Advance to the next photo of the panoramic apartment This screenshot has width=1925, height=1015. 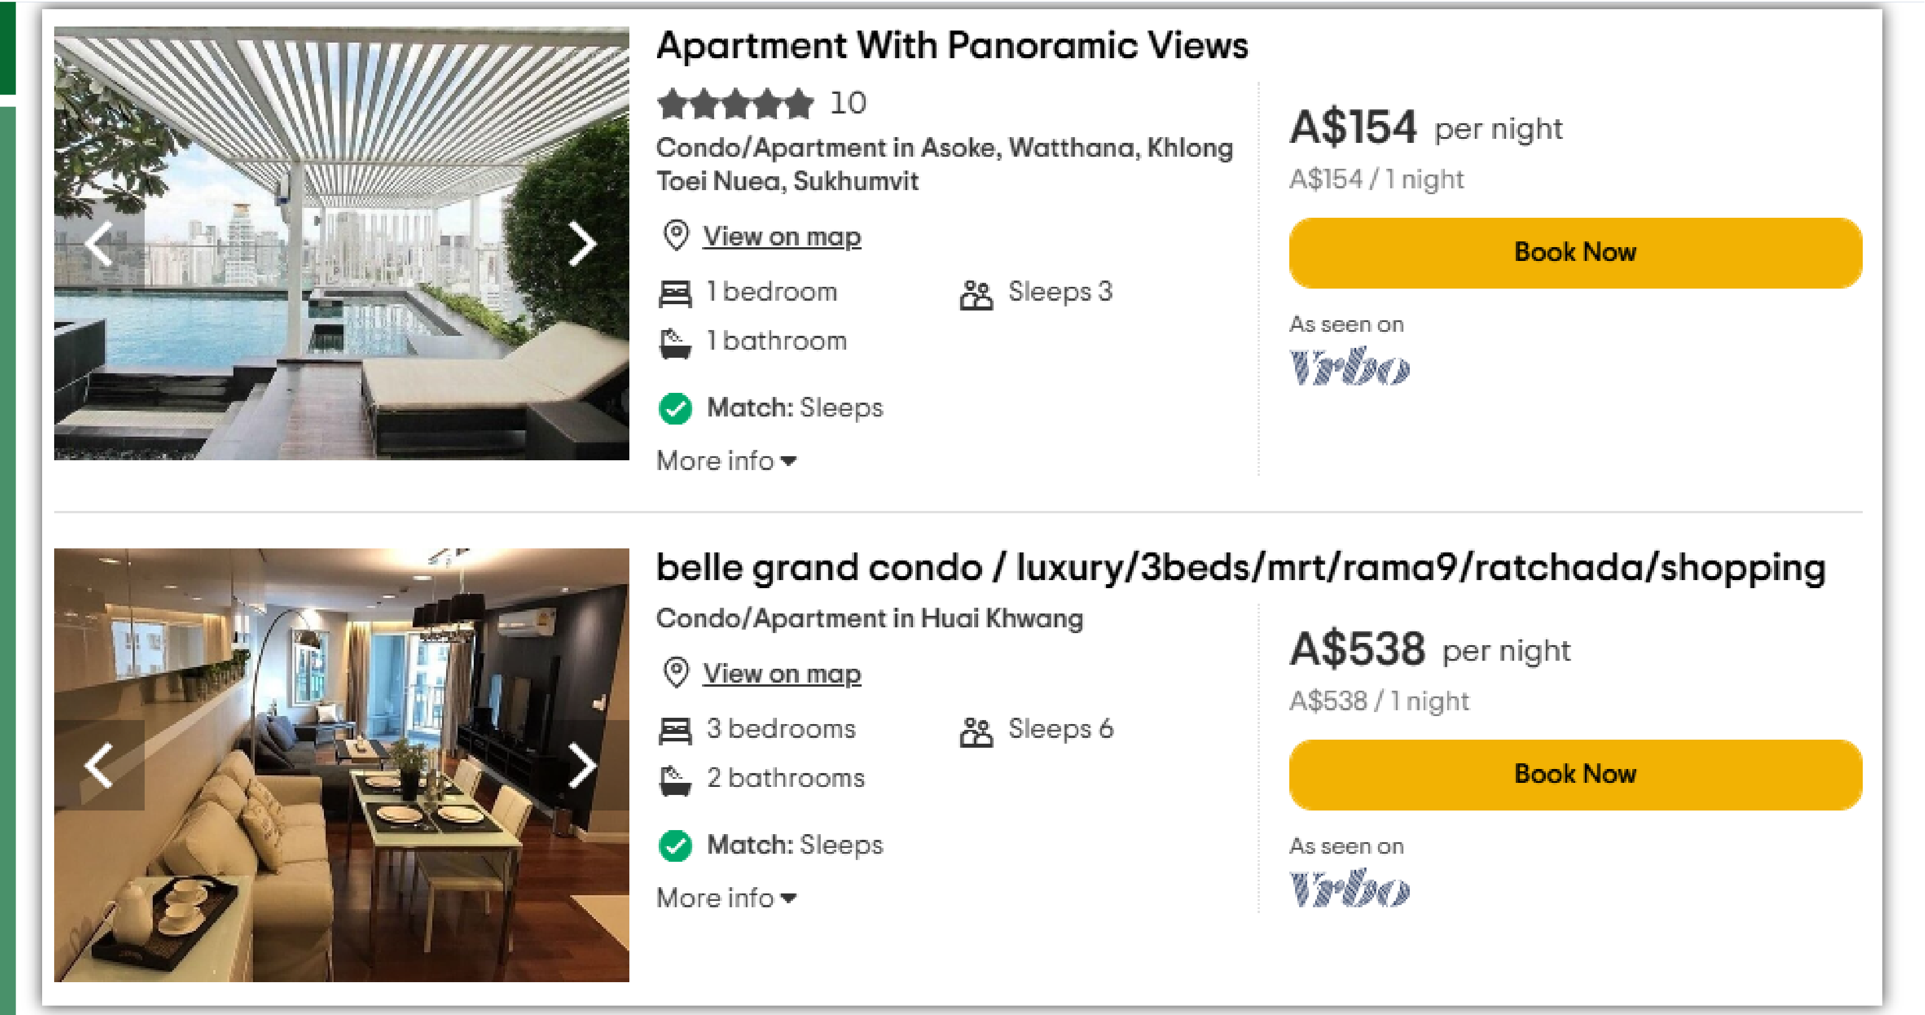[585, 245]
